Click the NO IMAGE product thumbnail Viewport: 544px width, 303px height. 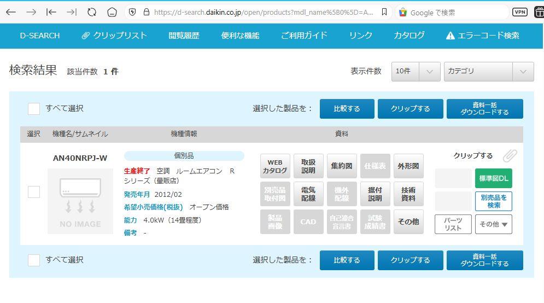coord(80,201)
